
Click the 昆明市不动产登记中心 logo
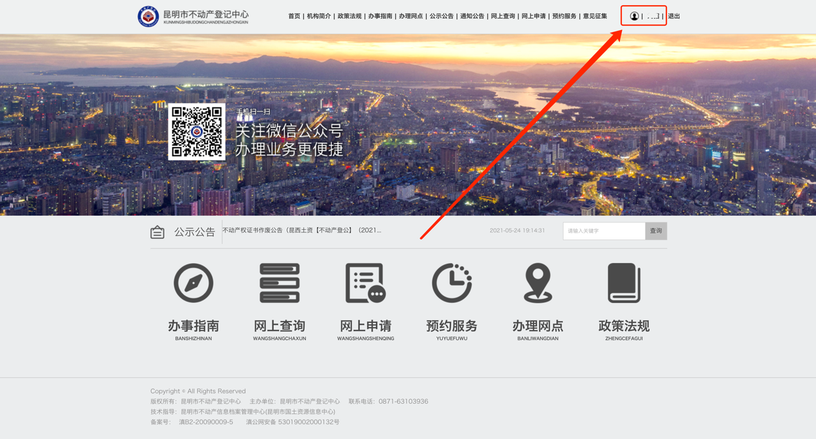pyautogui.click(x=148, y=16)
